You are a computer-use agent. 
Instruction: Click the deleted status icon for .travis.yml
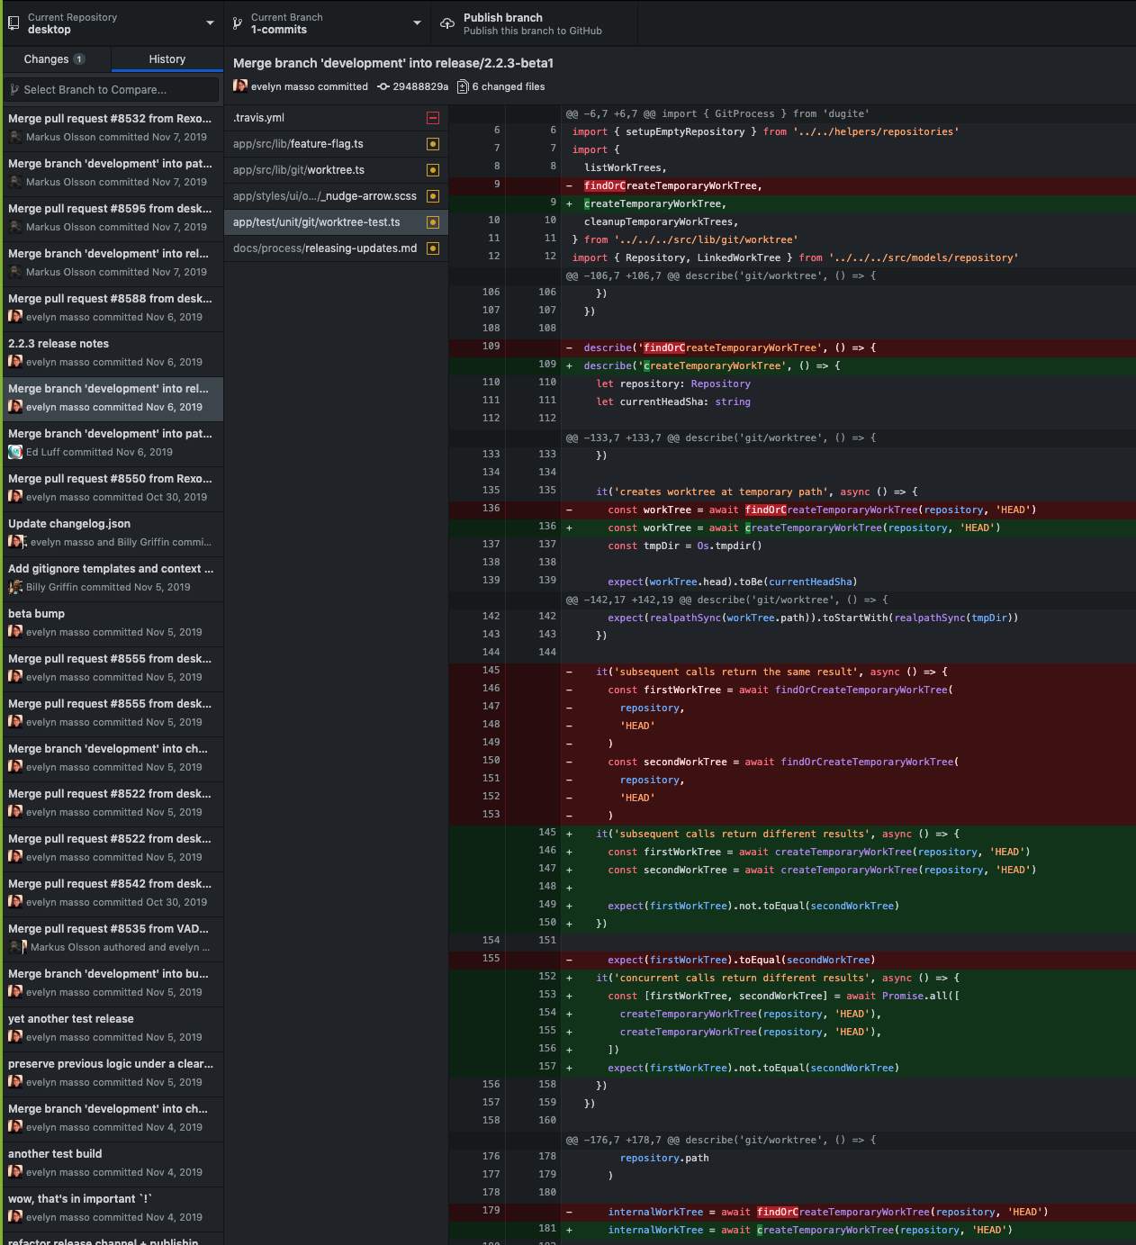tap(433, 117)
